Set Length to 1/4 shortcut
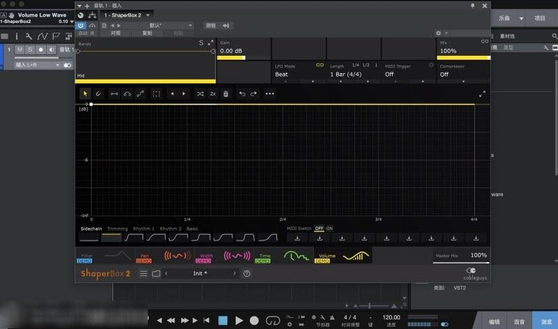 point(355,65)
